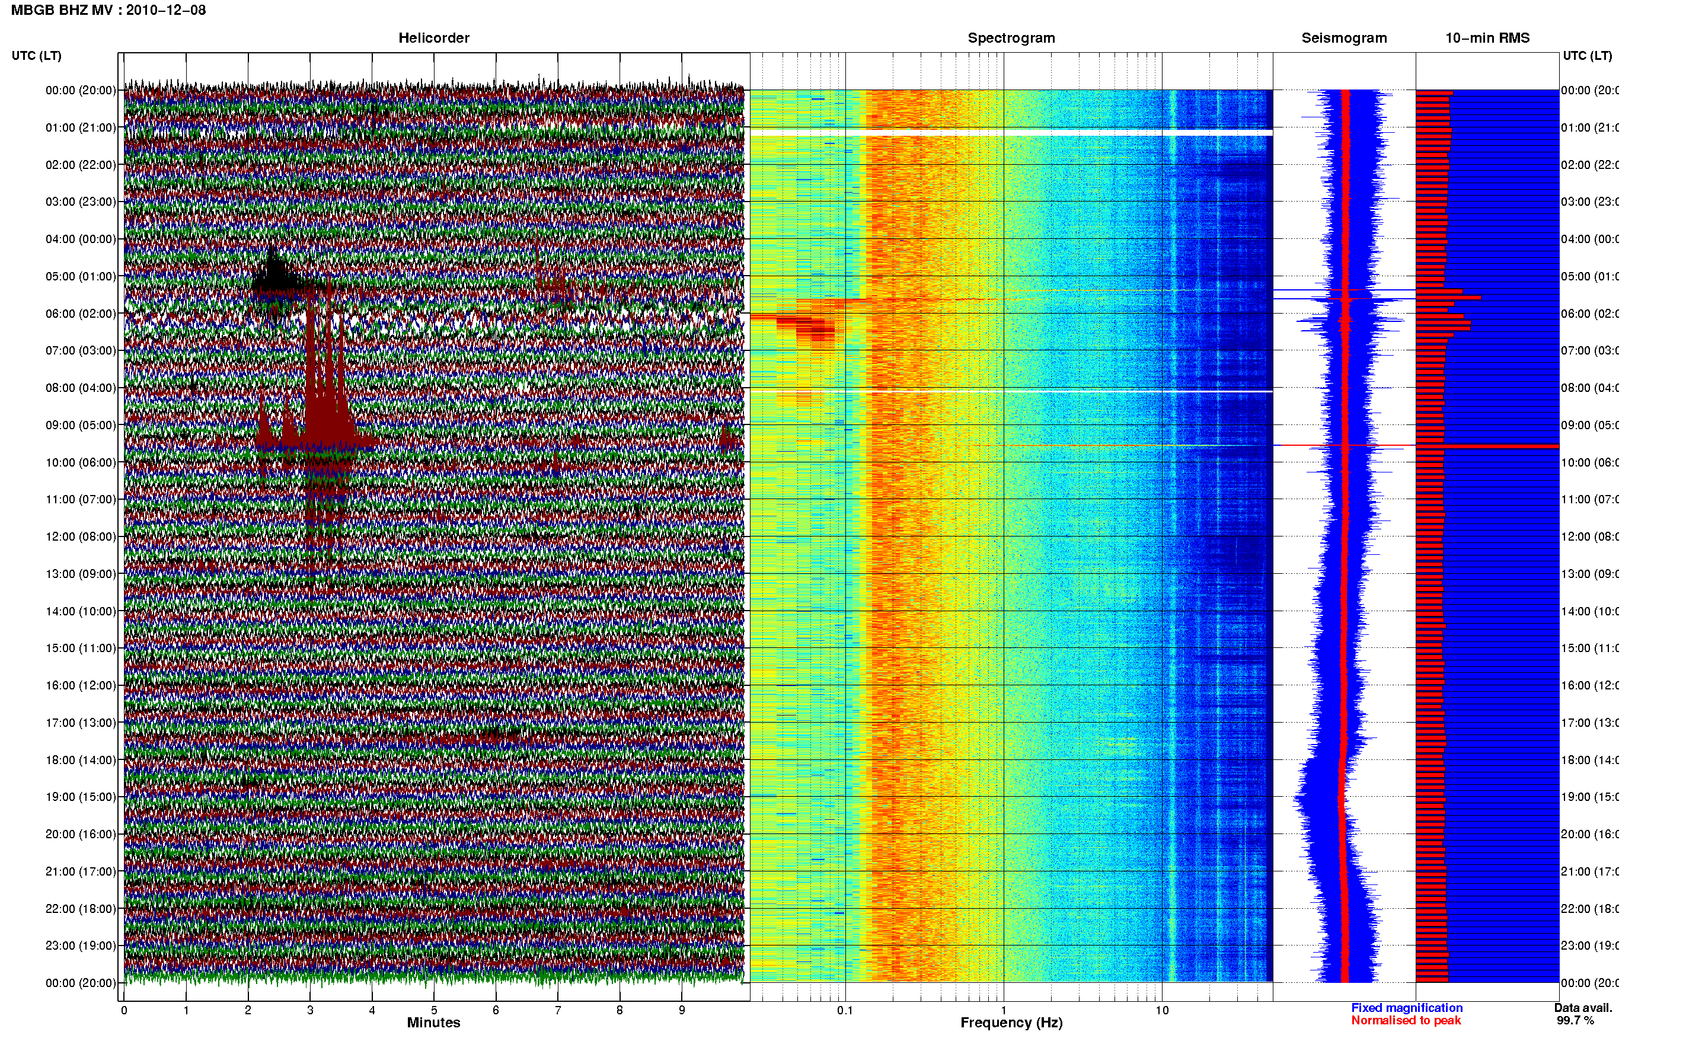Select the 'Spectrogram' panel heading

(x=1011, y=38)
